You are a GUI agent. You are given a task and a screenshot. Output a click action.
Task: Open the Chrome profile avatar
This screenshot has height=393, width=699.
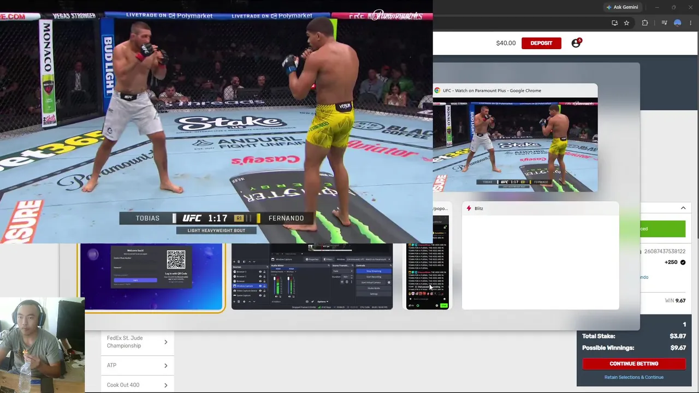pos(678,23)
